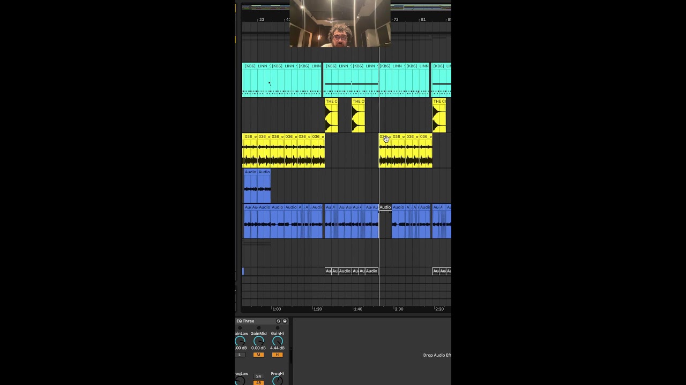This screenshot has height=385, width=686.
Task: Click the EQ Three hot-swap preset icon
Action: pos(278,321)
